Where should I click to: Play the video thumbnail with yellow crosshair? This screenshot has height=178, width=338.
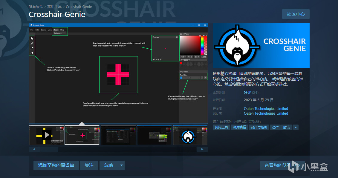[47, 135]
